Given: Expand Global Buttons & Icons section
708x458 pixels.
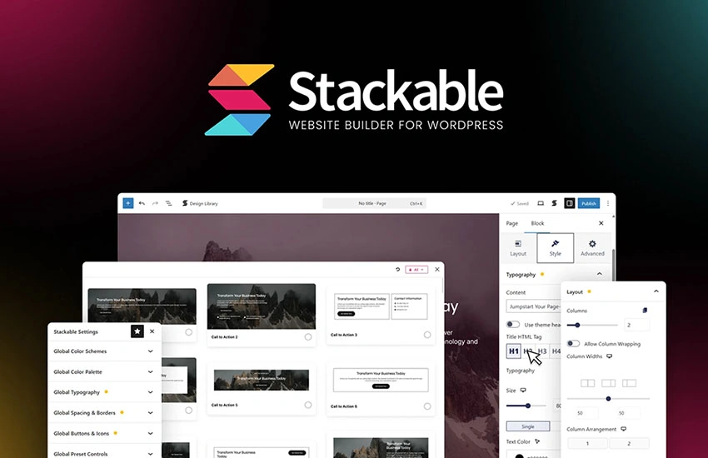Looking at the screenshot, I should (x=104, y=434).
